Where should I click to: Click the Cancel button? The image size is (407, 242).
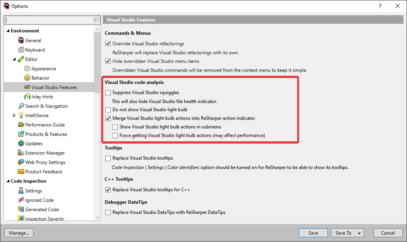(388, 233)
